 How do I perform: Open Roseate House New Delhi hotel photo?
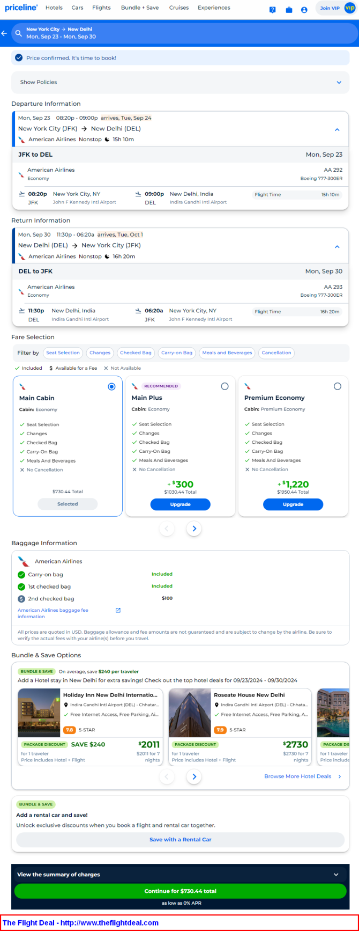point(190,713)
